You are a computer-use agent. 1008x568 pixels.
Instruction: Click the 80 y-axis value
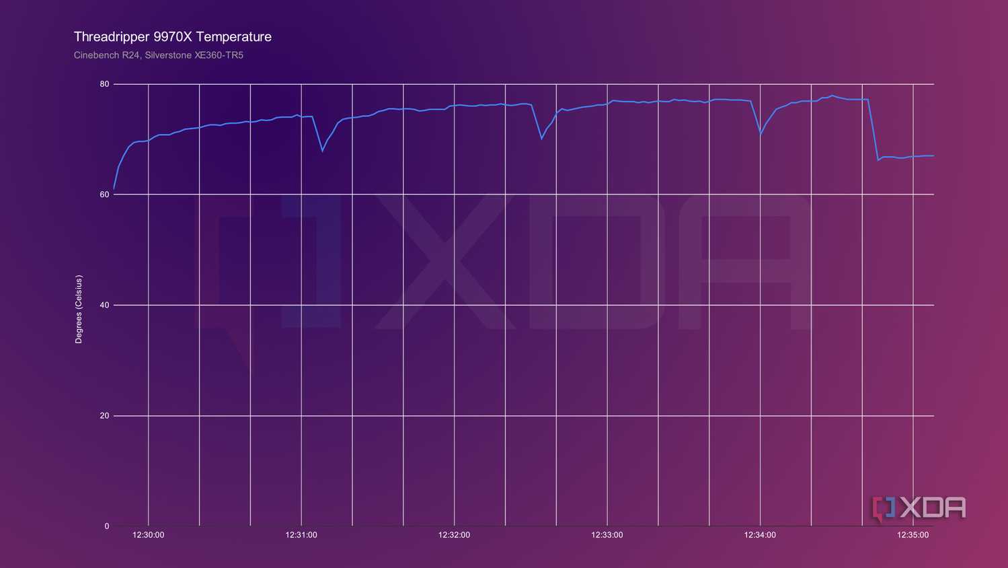[x=104, y=84]
